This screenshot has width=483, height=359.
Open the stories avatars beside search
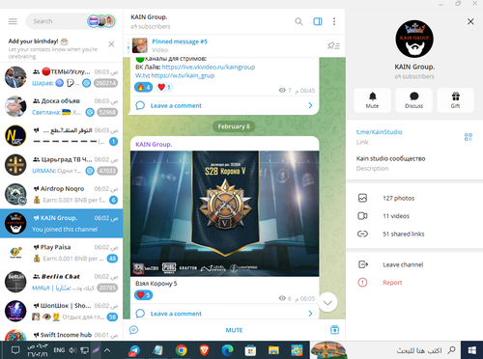click(x=101, y=21)
